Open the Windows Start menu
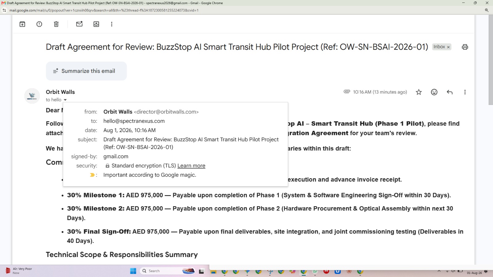Image resolution: width=493 pixels, height=277 pixels. pyautogui.click(x=133, y=271)
